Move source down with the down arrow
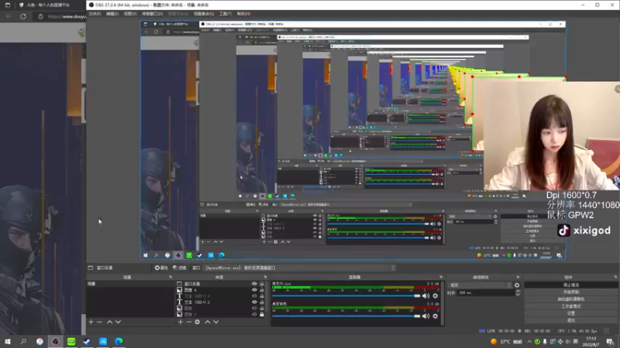 point(216,322)
